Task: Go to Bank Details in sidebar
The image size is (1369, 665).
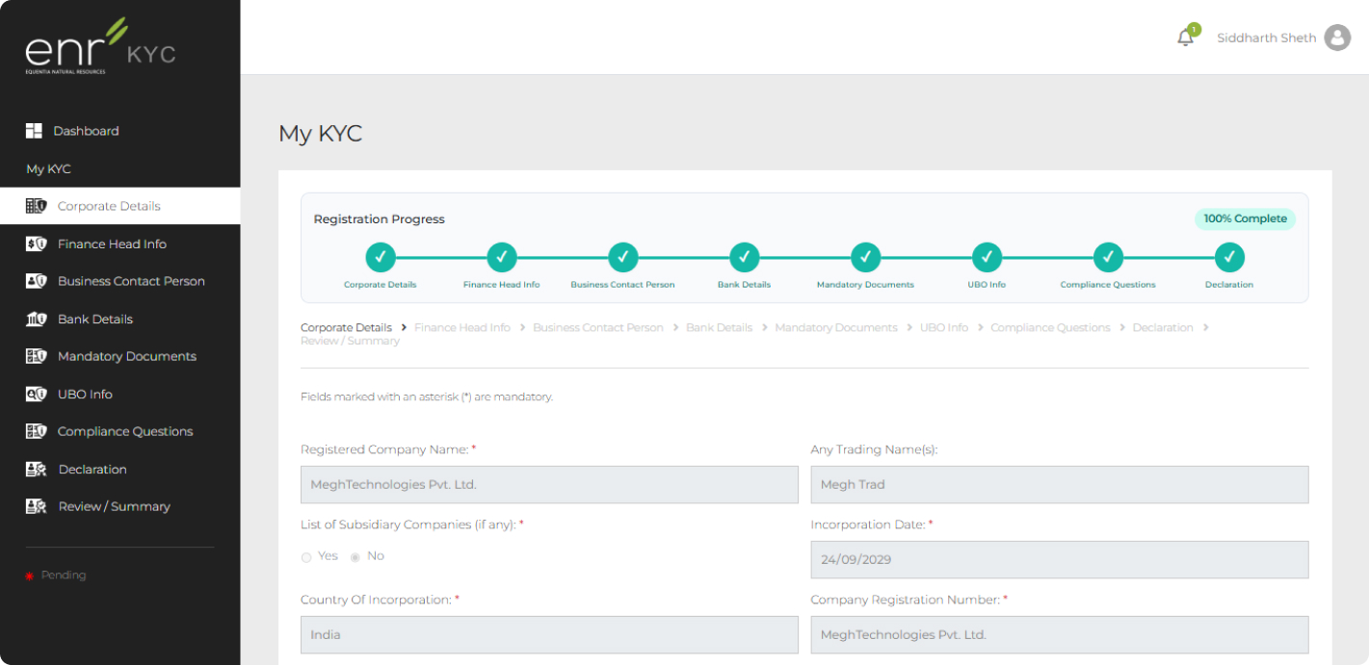Action: (95, 319)
